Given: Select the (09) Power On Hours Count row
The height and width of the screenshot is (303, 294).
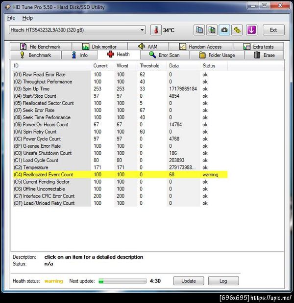Looking at the screenshot, I should [121, 124].
